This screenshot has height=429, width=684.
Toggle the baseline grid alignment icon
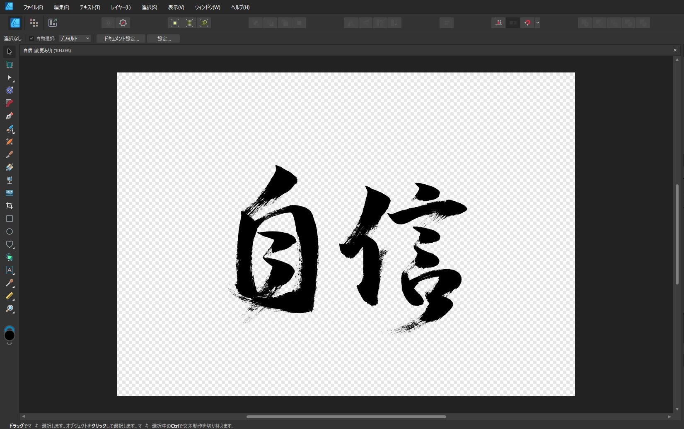click(x=498, y=23)
